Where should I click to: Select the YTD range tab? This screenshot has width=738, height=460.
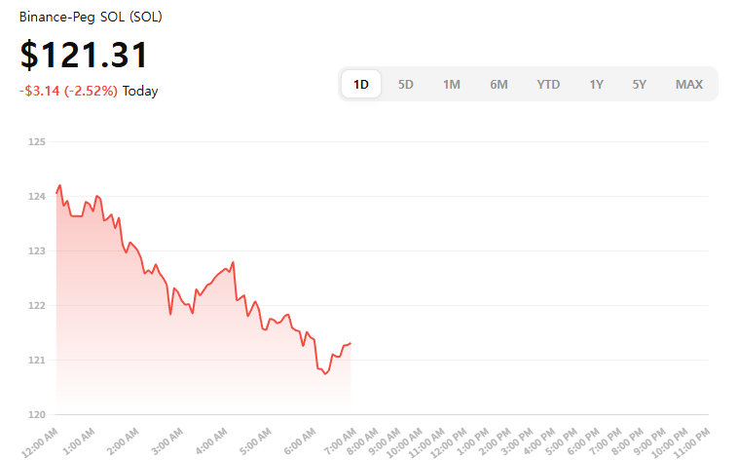coord(548,84)
